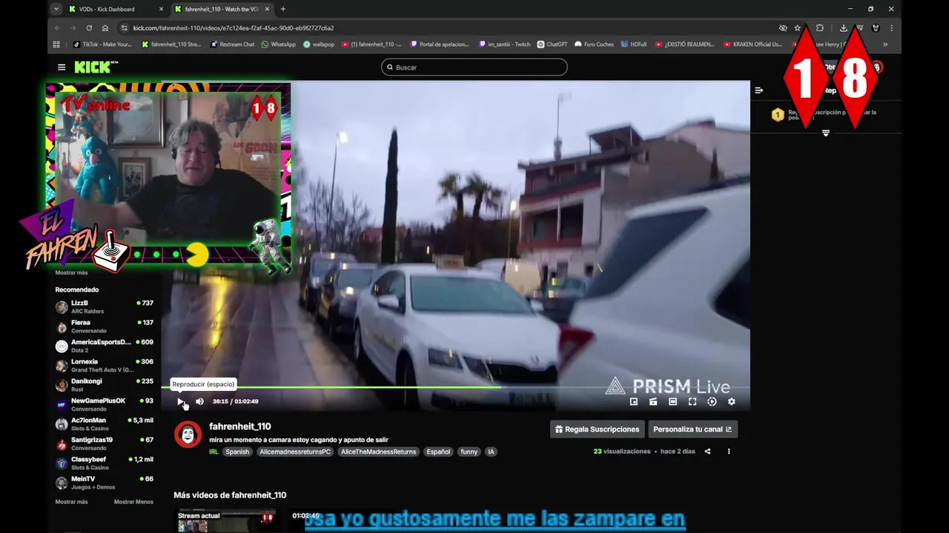
Task: Select the IA tag
Action: [491, 452]
